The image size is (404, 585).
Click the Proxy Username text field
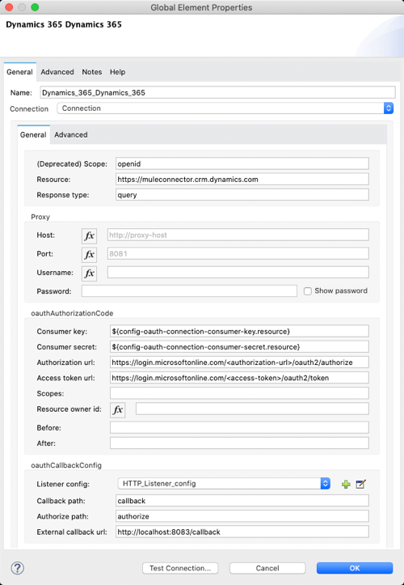point(238,273)
